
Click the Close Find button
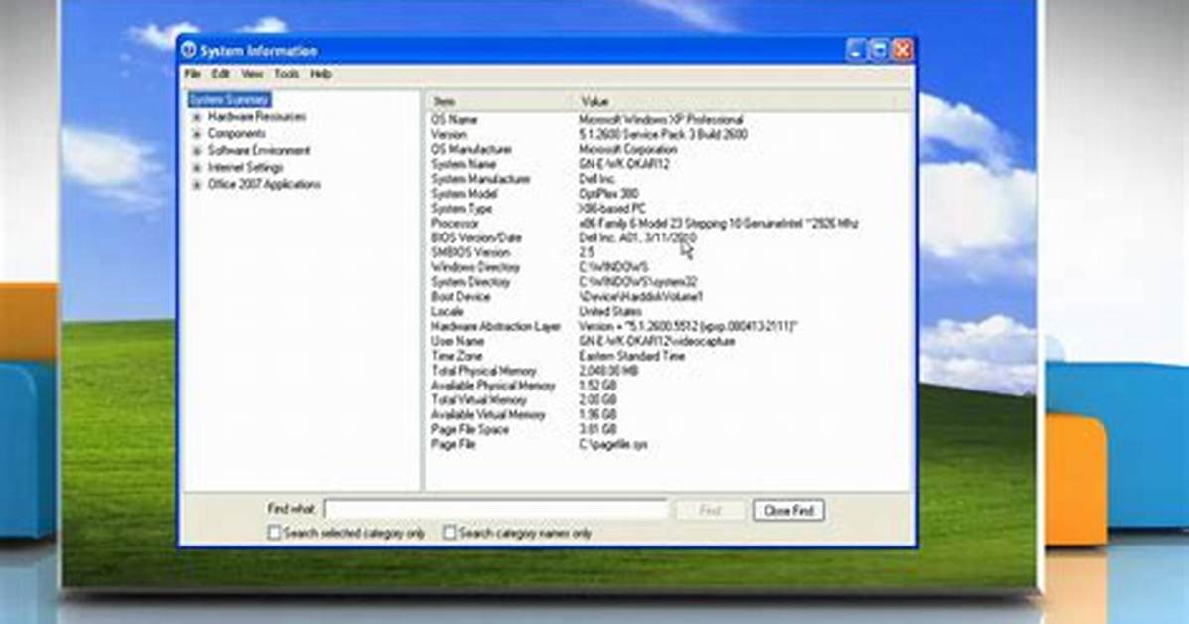pyautogui.click(x=788, y=511)
